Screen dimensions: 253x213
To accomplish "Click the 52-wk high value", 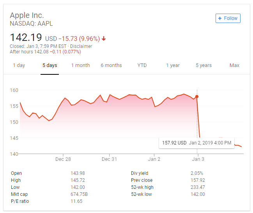I will point(198,187).
